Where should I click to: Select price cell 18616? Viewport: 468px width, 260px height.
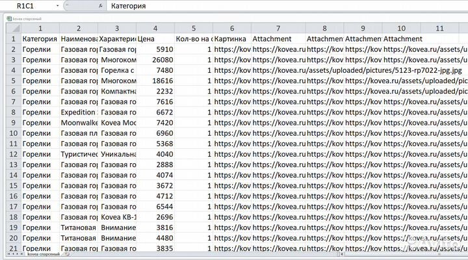click(155, 81)
